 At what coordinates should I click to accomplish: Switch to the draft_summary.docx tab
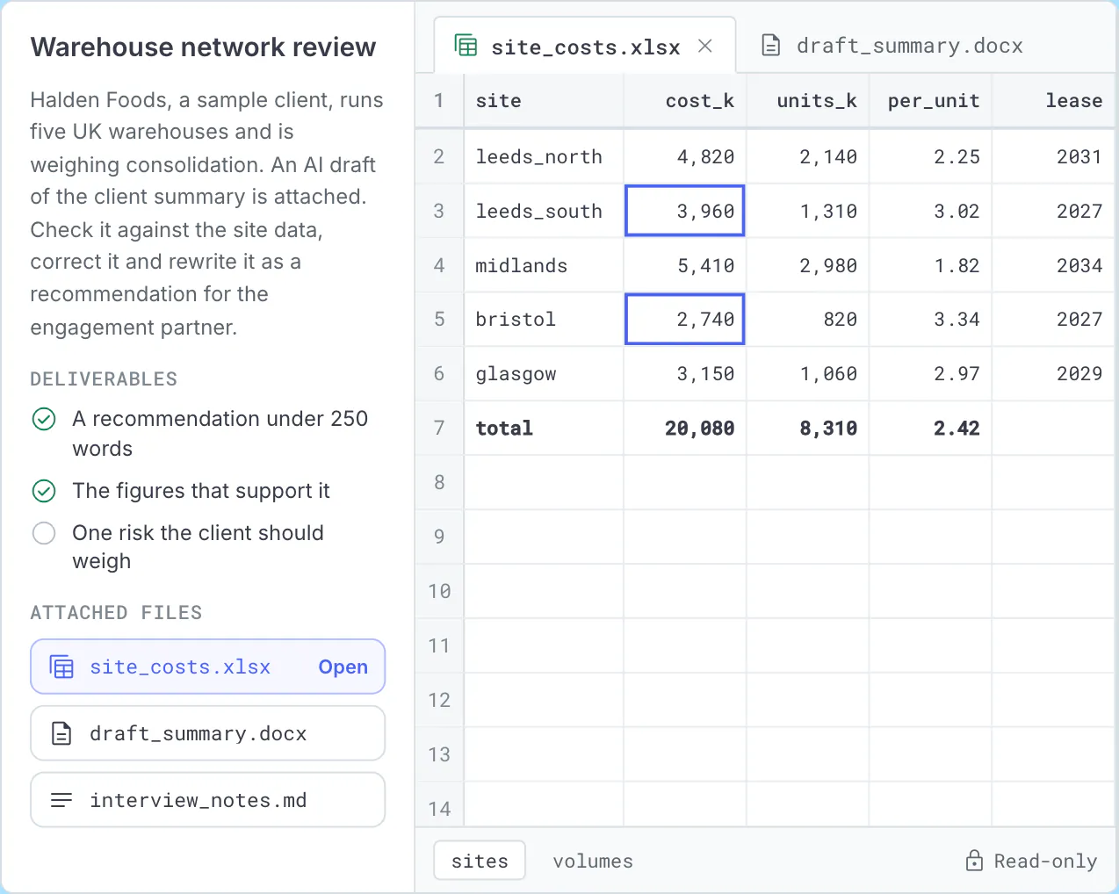(x=892, y=46)
